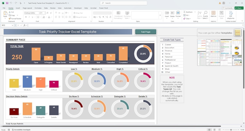Screen dimensions: 245x131
Task: Activate Format Painter brush
Action: (10, 18)
